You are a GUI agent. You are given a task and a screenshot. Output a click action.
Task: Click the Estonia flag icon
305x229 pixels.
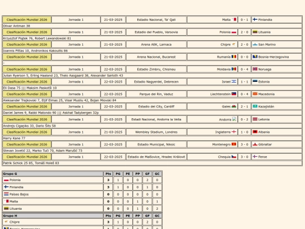255,81
